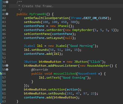Viewport: 123px width, 104px height.
Task: Click the closing brace on line 63
Action: point(17,101)
